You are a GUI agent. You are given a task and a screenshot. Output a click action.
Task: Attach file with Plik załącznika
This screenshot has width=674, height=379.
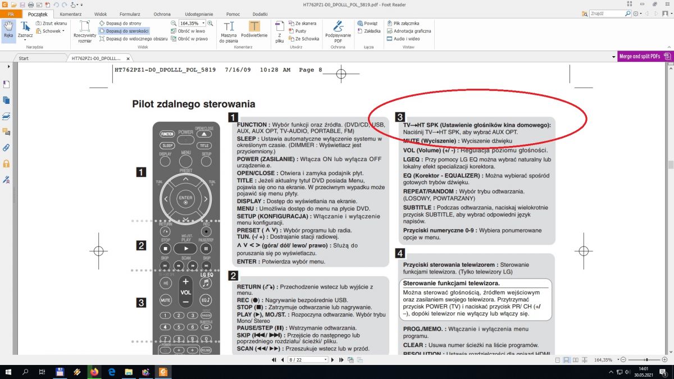[403, 23]
